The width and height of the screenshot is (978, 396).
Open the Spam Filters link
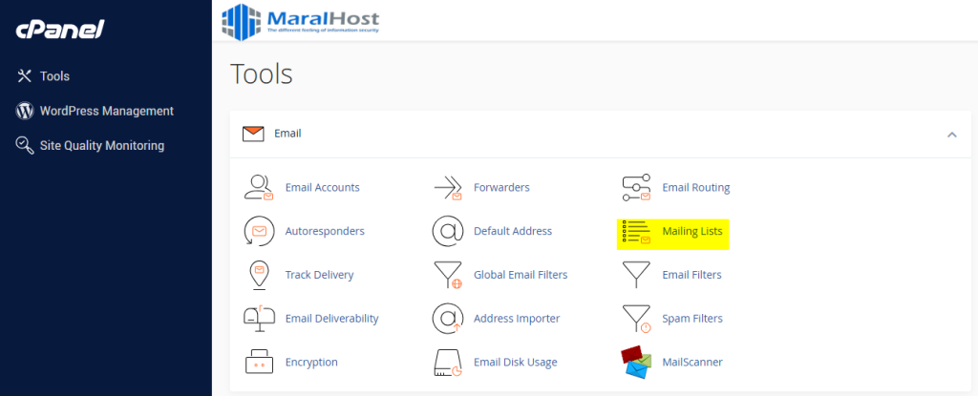point(692,319)
